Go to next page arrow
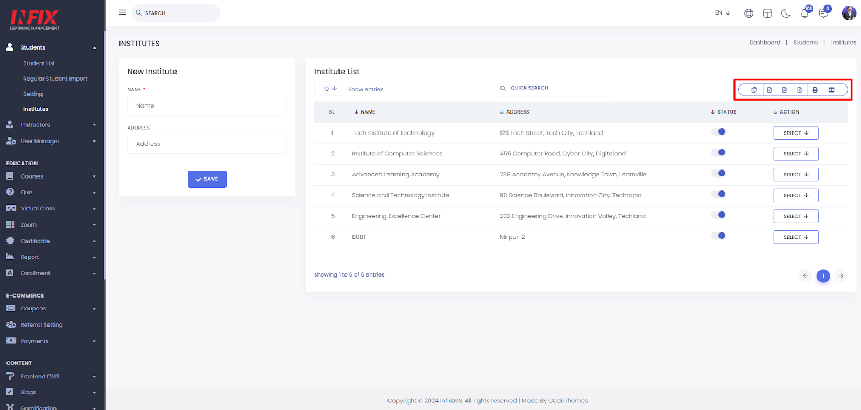Screen dimensions: 861x410 (841, 276)
